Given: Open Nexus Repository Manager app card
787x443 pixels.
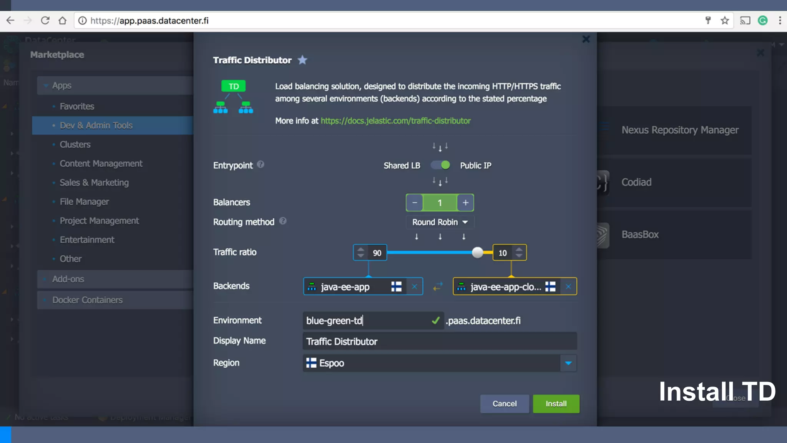Looking at the screenshot, I should tap(674, 130).
